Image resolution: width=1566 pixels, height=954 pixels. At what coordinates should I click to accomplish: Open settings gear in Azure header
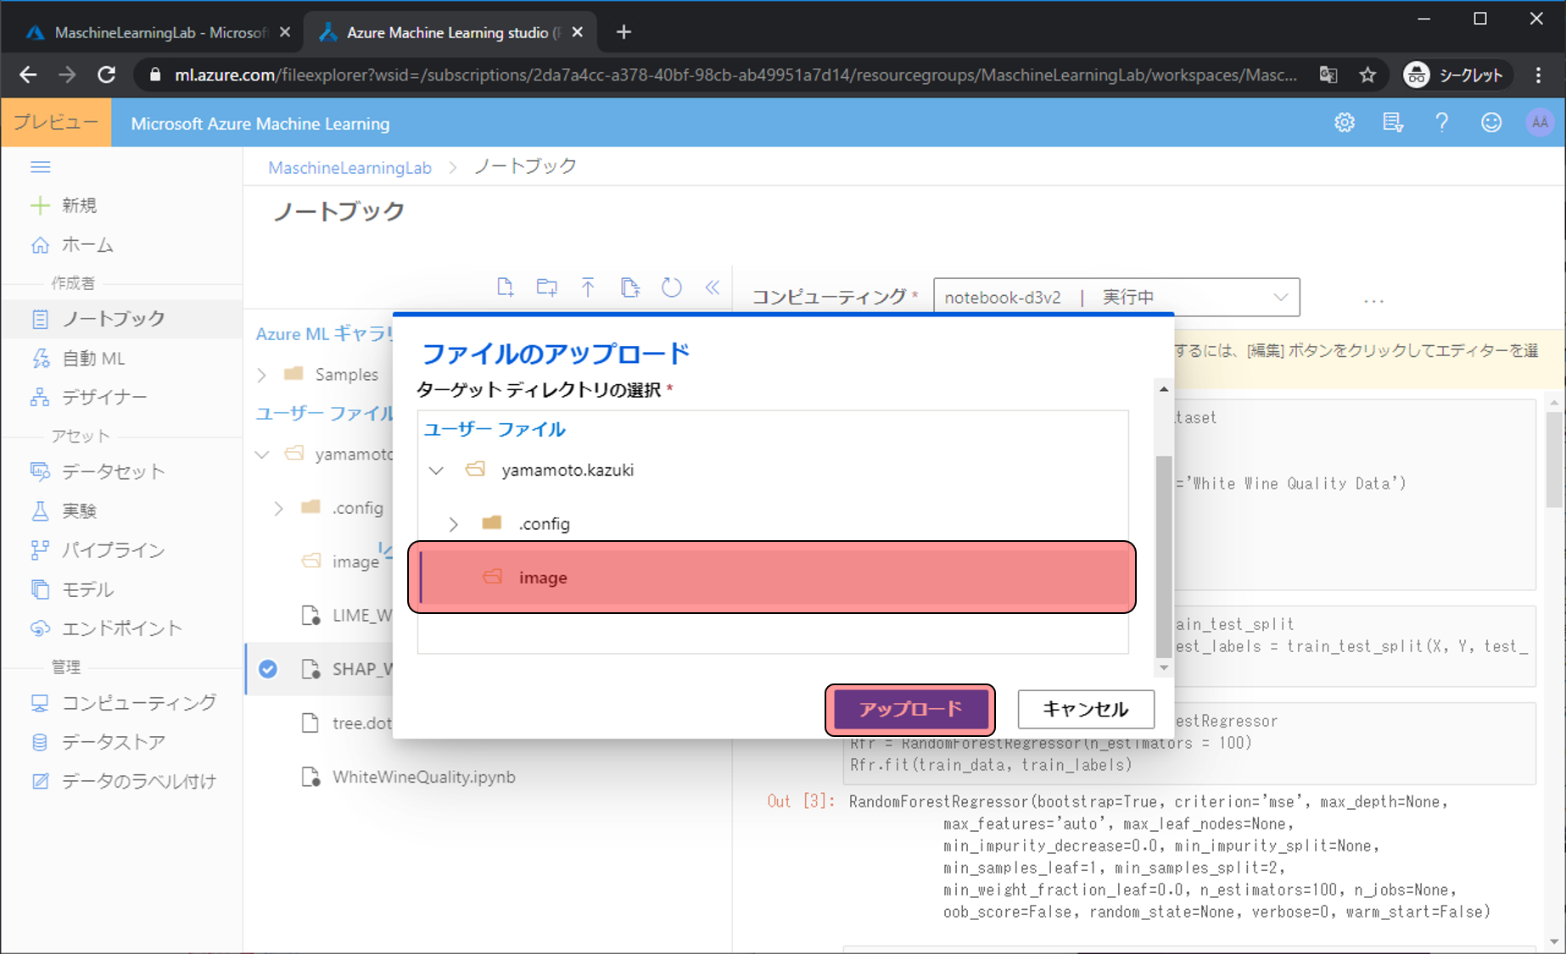pyautogui.click(x=1344, y=123)
